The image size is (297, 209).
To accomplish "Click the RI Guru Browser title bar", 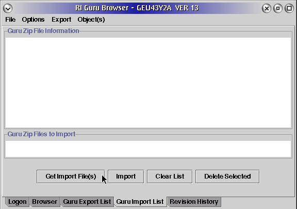I will 137,8.
